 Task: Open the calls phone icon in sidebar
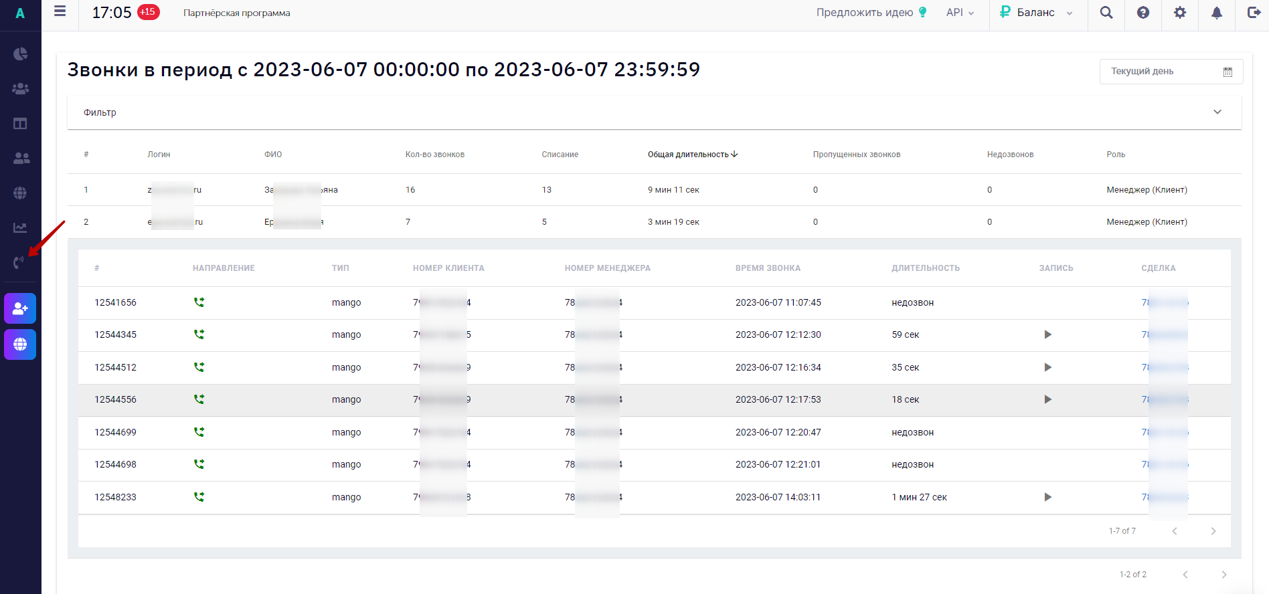(x=19, y=262)
